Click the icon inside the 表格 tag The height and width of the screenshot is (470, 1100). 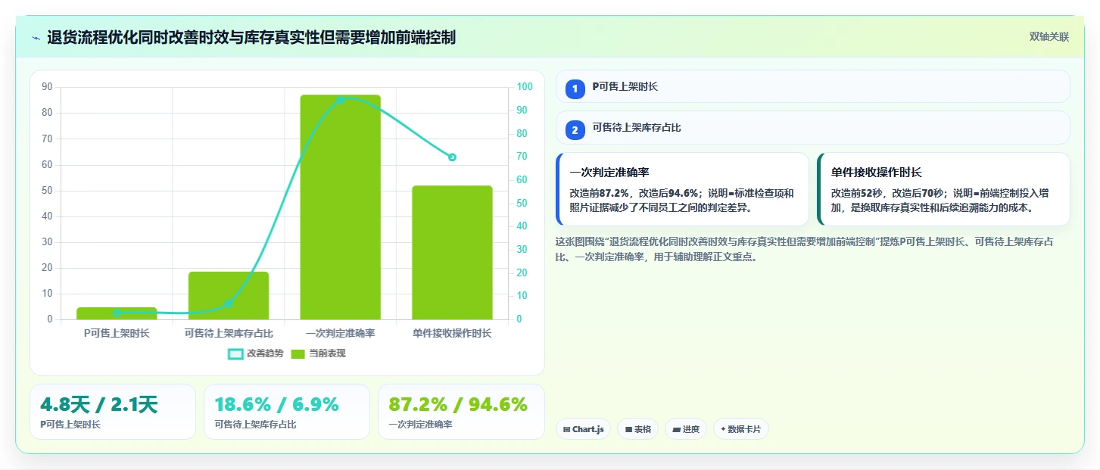(628, 429)
